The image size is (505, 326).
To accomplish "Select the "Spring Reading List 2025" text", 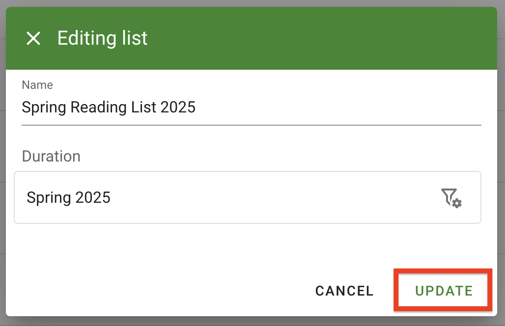I will [109, 107].
